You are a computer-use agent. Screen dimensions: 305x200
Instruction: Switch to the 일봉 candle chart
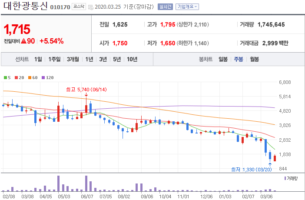click(223, 59)
